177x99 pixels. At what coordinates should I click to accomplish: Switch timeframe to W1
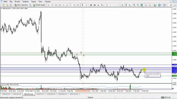coord(74,5)
